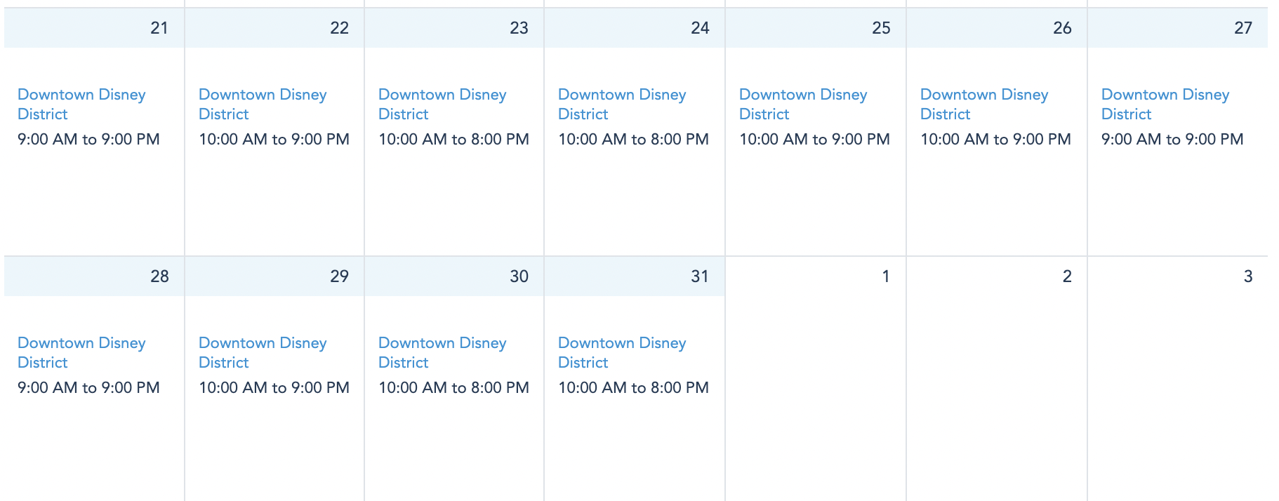Click the date number 25 header
The width and height of the screenshot is (1279, 501).
click(881, 28)
